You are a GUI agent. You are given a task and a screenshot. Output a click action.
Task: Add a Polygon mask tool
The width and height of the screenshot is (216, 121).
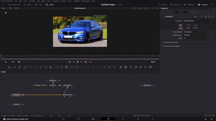93,67
